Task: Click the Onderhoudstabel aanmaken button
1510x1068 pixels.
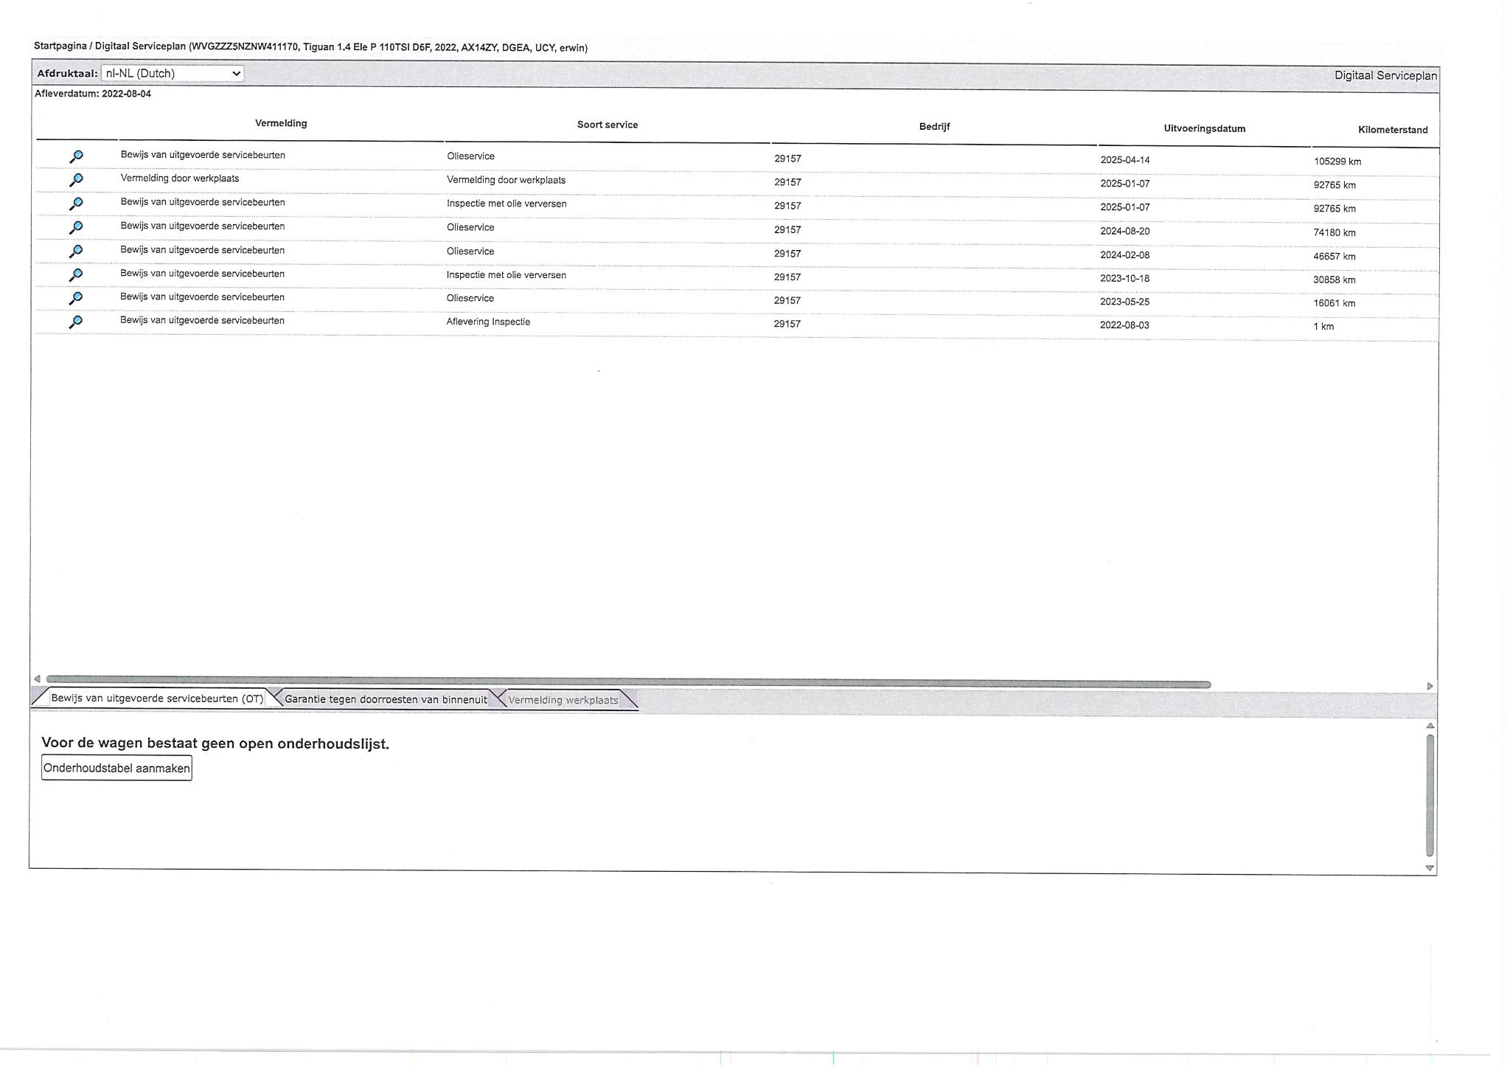Action: 116,768
